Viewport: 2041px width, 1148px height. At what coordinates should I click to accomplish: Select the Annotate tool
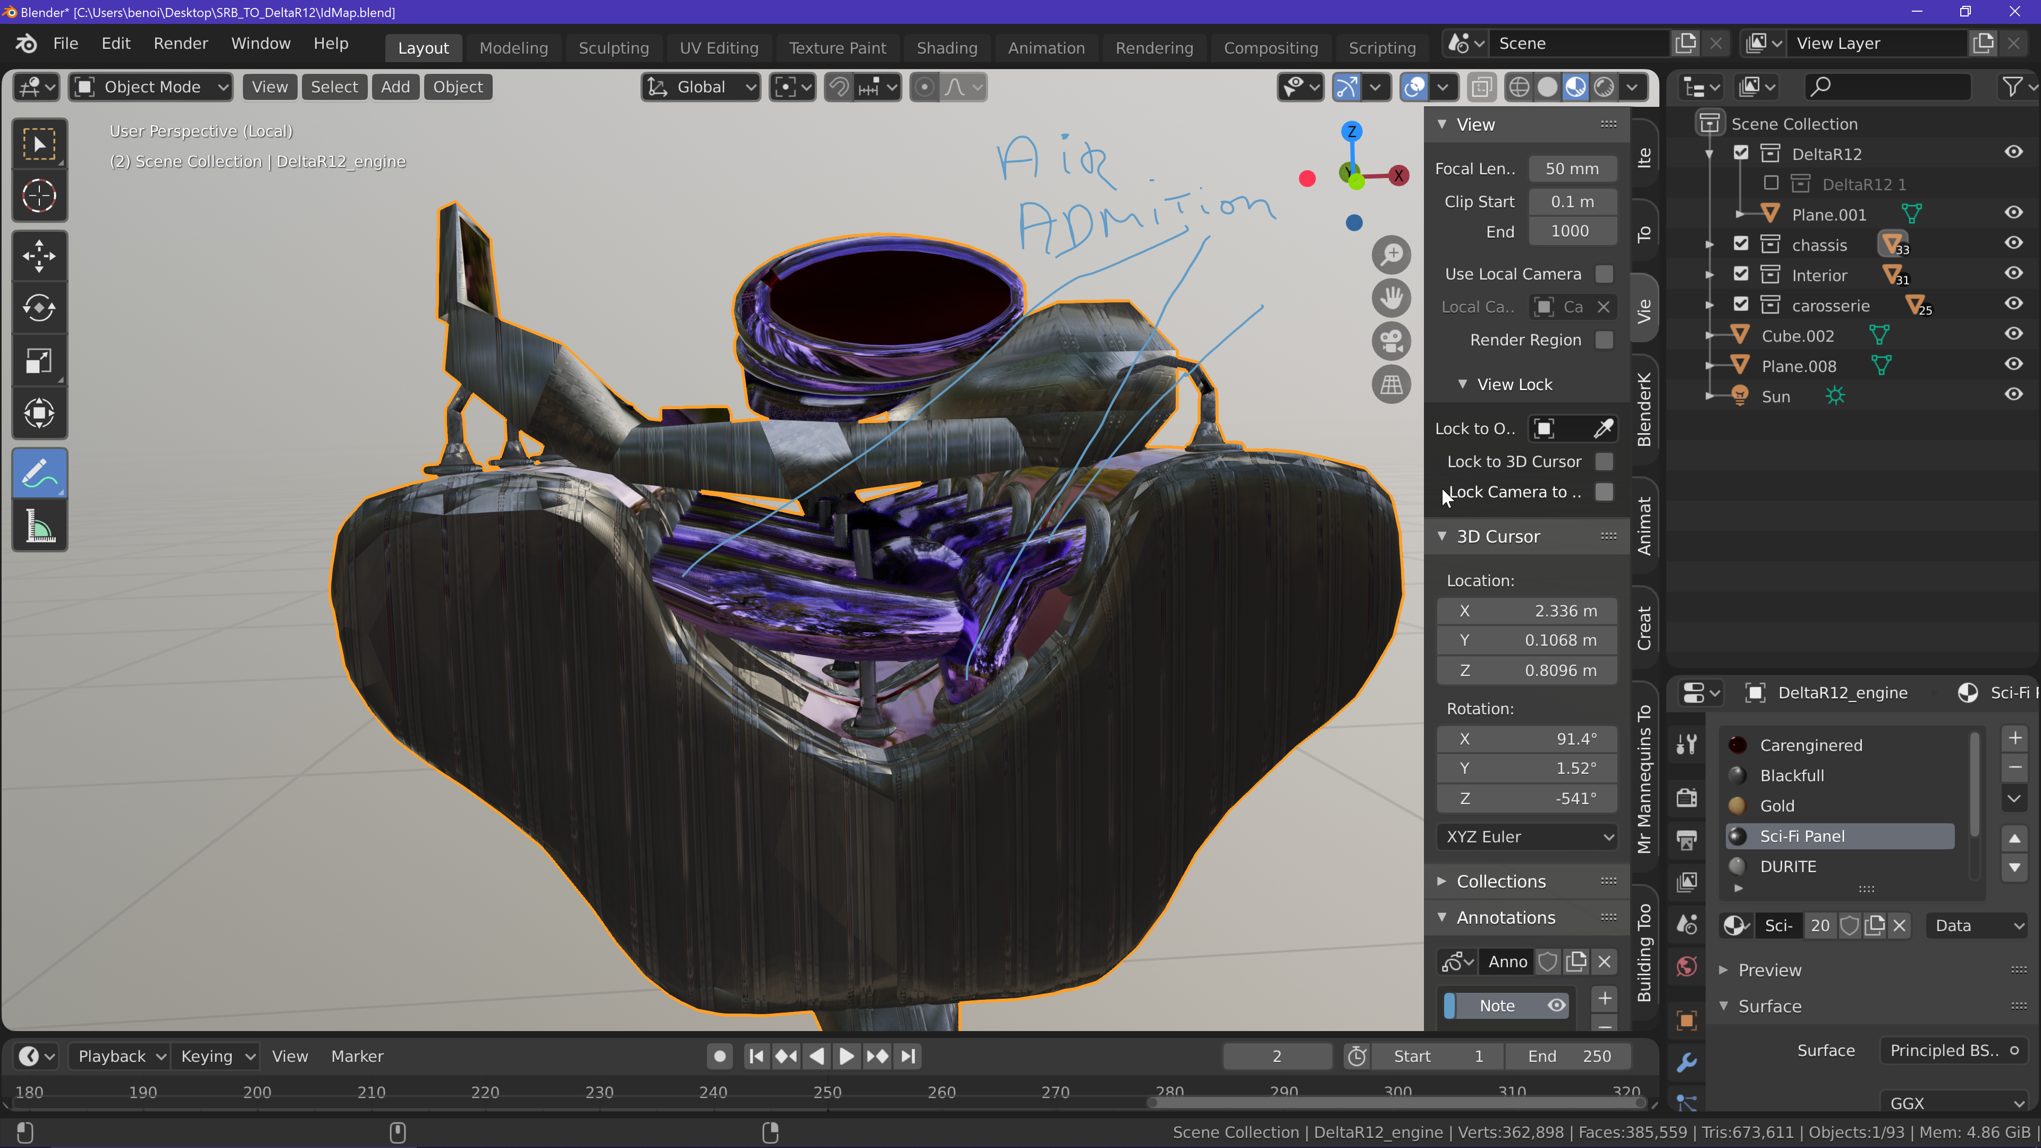click(39, 474)
